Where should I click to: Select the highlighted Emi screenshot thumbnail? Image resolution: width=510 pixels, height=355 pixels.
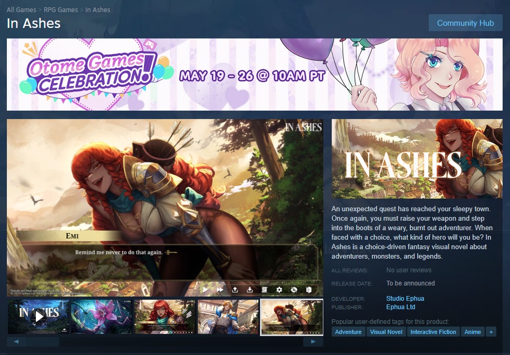pos(292,317)
